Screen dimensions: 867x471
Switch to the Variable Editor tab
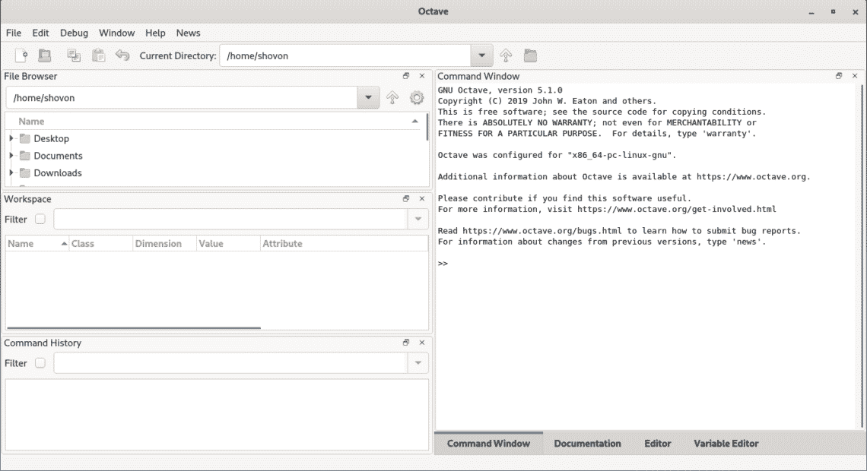coord(726,444)
